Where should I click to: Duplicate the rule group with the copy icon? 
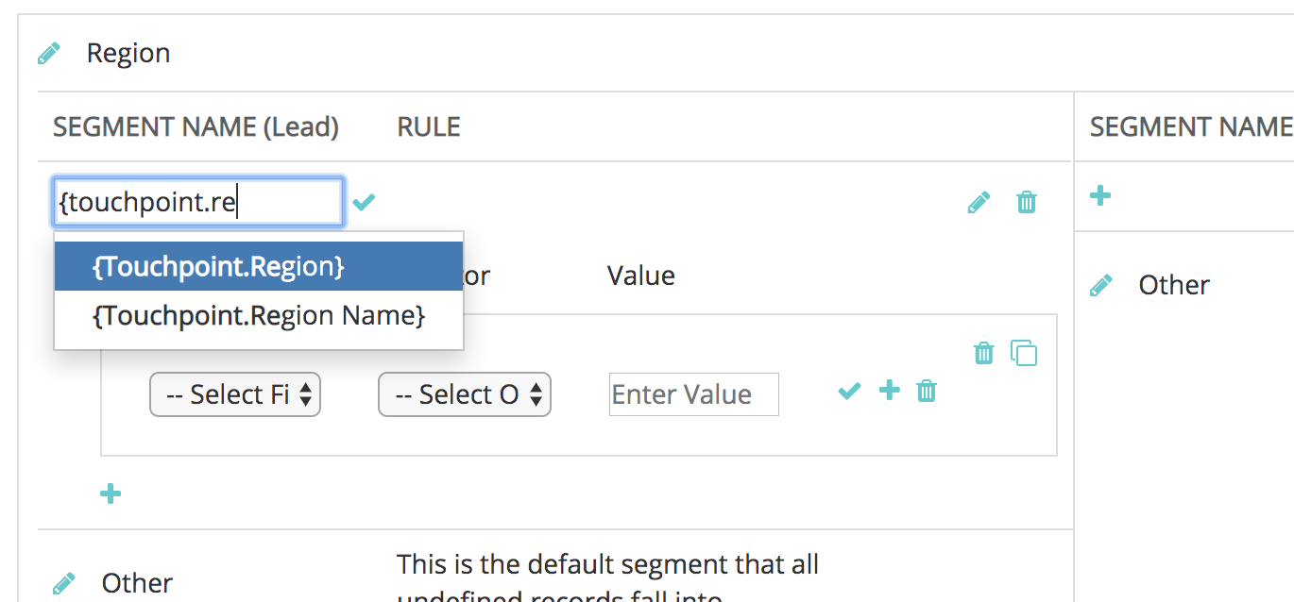pyautogui.click(x=1024, y=353)
